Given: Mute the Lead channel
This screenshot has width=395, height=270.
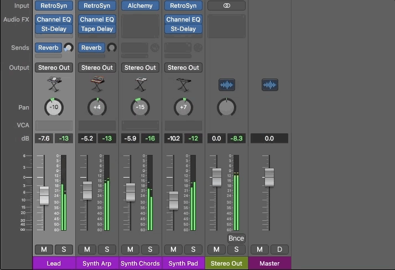Looking at the screenshot, I should point(44,250).
